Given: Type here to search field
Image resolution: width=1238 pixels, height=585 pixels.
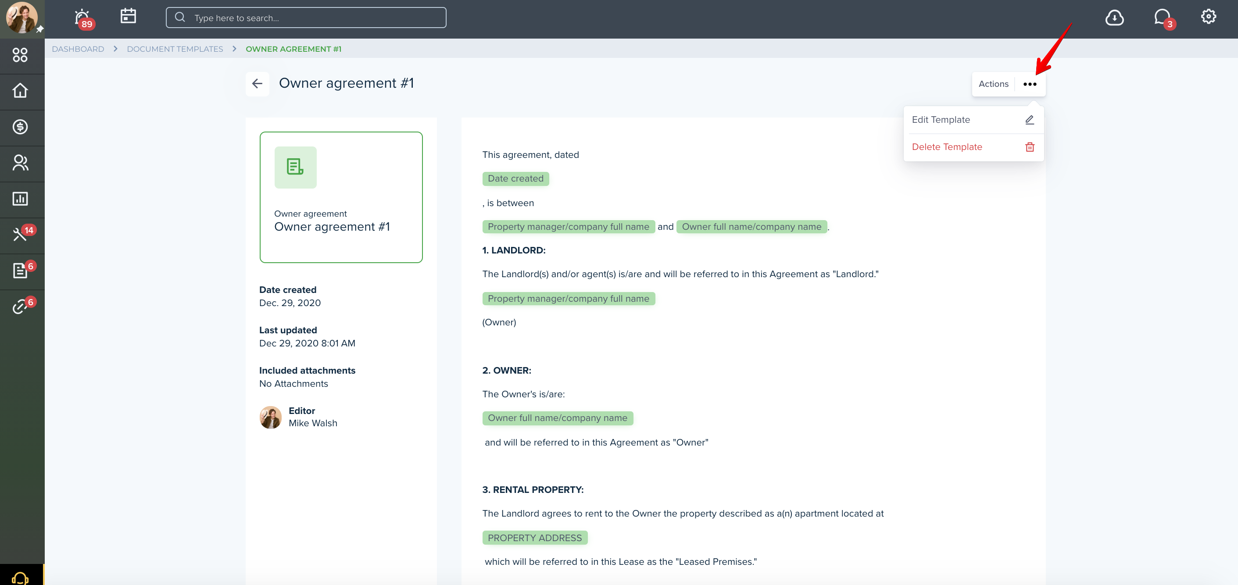Looking at the screenshot, I should (306, 18).
